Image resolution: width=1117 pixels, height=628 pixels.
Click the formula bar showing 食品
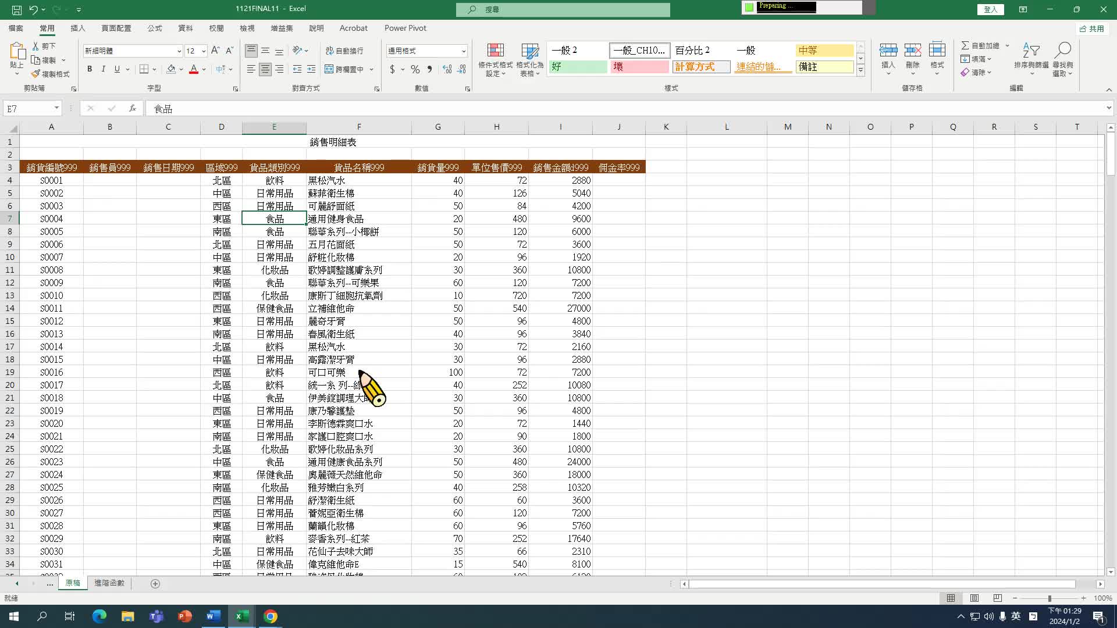coord(625,109)
